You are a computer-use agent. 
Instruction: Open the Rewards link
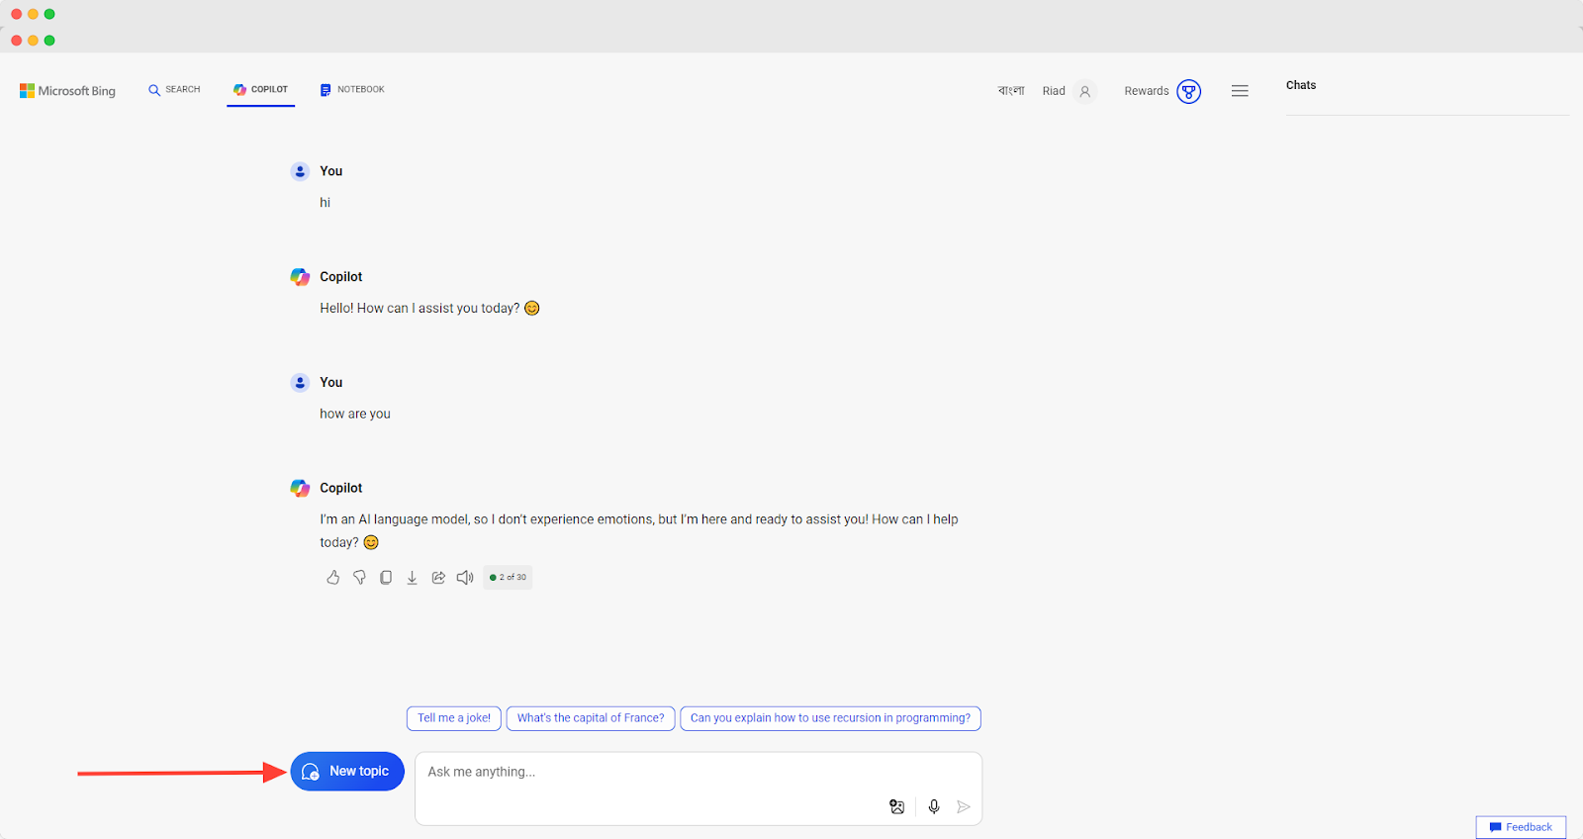pyautogui.click(x=1147, y=91)
